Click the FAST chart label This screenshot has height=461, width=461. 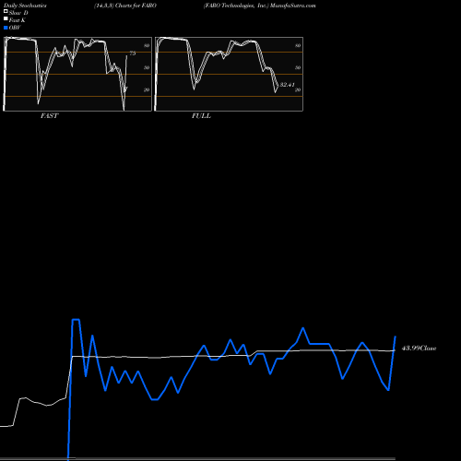coord(49,116)
